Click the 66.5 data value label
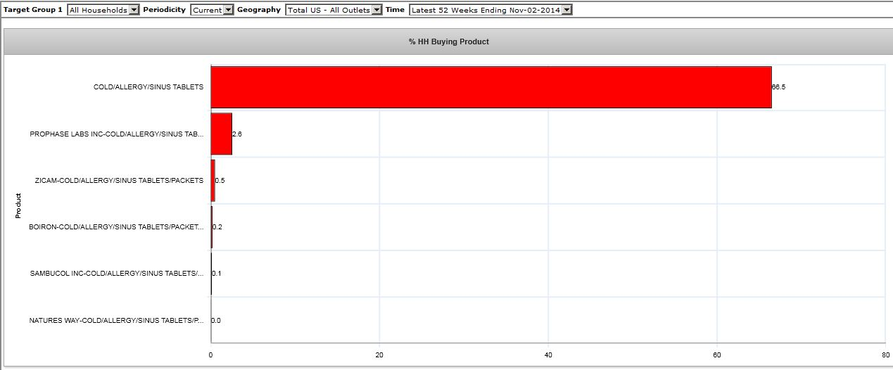 tap(778, 87)
